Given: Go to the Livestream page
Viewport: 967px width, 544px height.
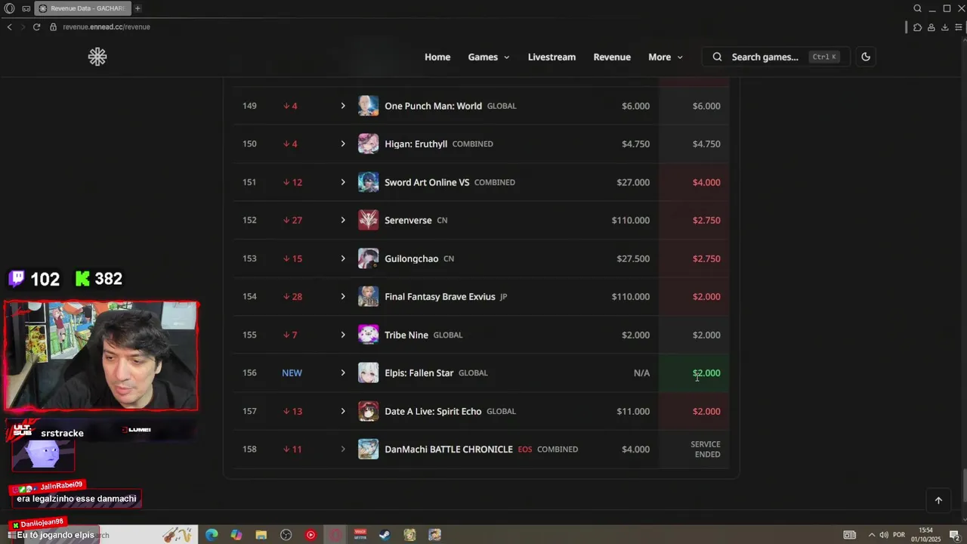Looking at the screenshot, I should pyautogui.click(x=551, y=57).
